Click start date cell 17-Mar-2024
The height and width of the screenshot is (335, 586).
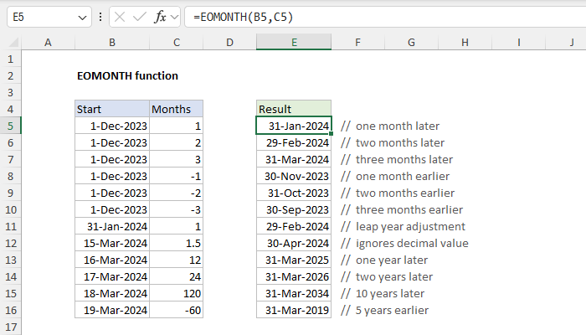coord(112,276)
